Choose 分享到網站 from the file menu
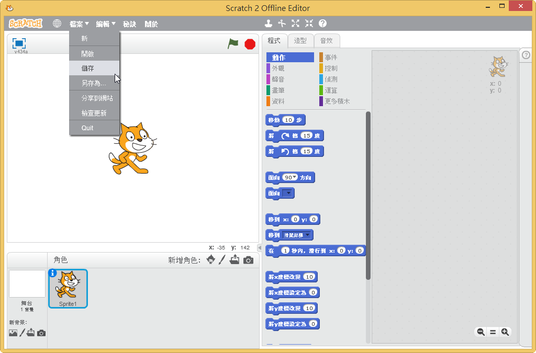 [x=94, y=98]
